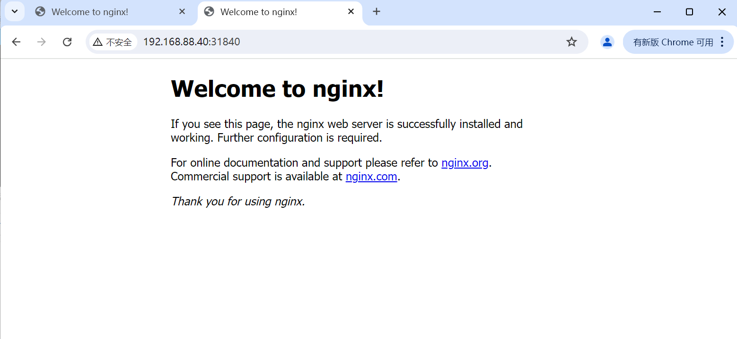
Task: Click the forward navigation arrow
Action: [42, 42]
